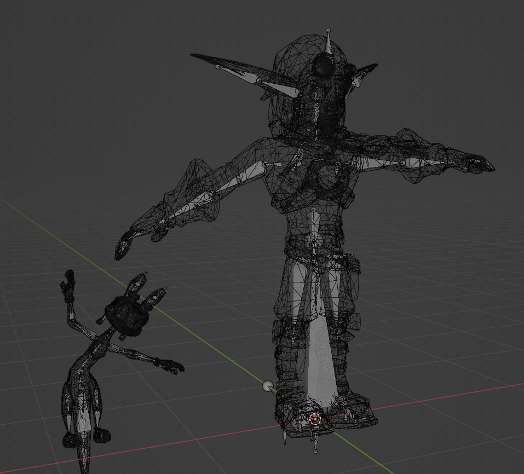Screen dimensions: 524x474
Task: Click the bone tip below the tall character's feet
Action: [x=315, y=451]
